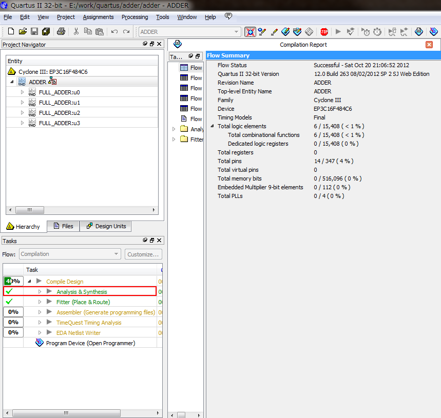Open the Assignments menu

pos(98,17)
